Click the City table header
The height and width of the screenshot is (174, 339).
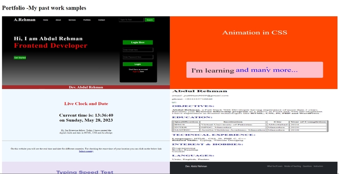[x=278, y=122]
